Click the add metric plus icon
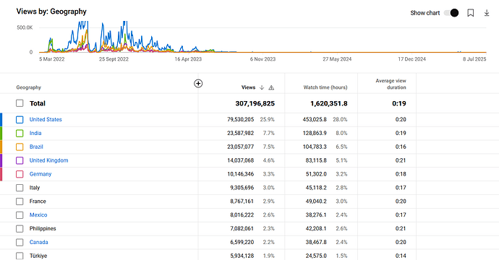 (198, 83)
